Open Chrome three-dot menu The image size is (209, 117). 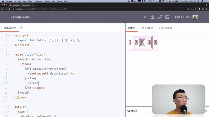pyautogui.click(x=207, y=9)
